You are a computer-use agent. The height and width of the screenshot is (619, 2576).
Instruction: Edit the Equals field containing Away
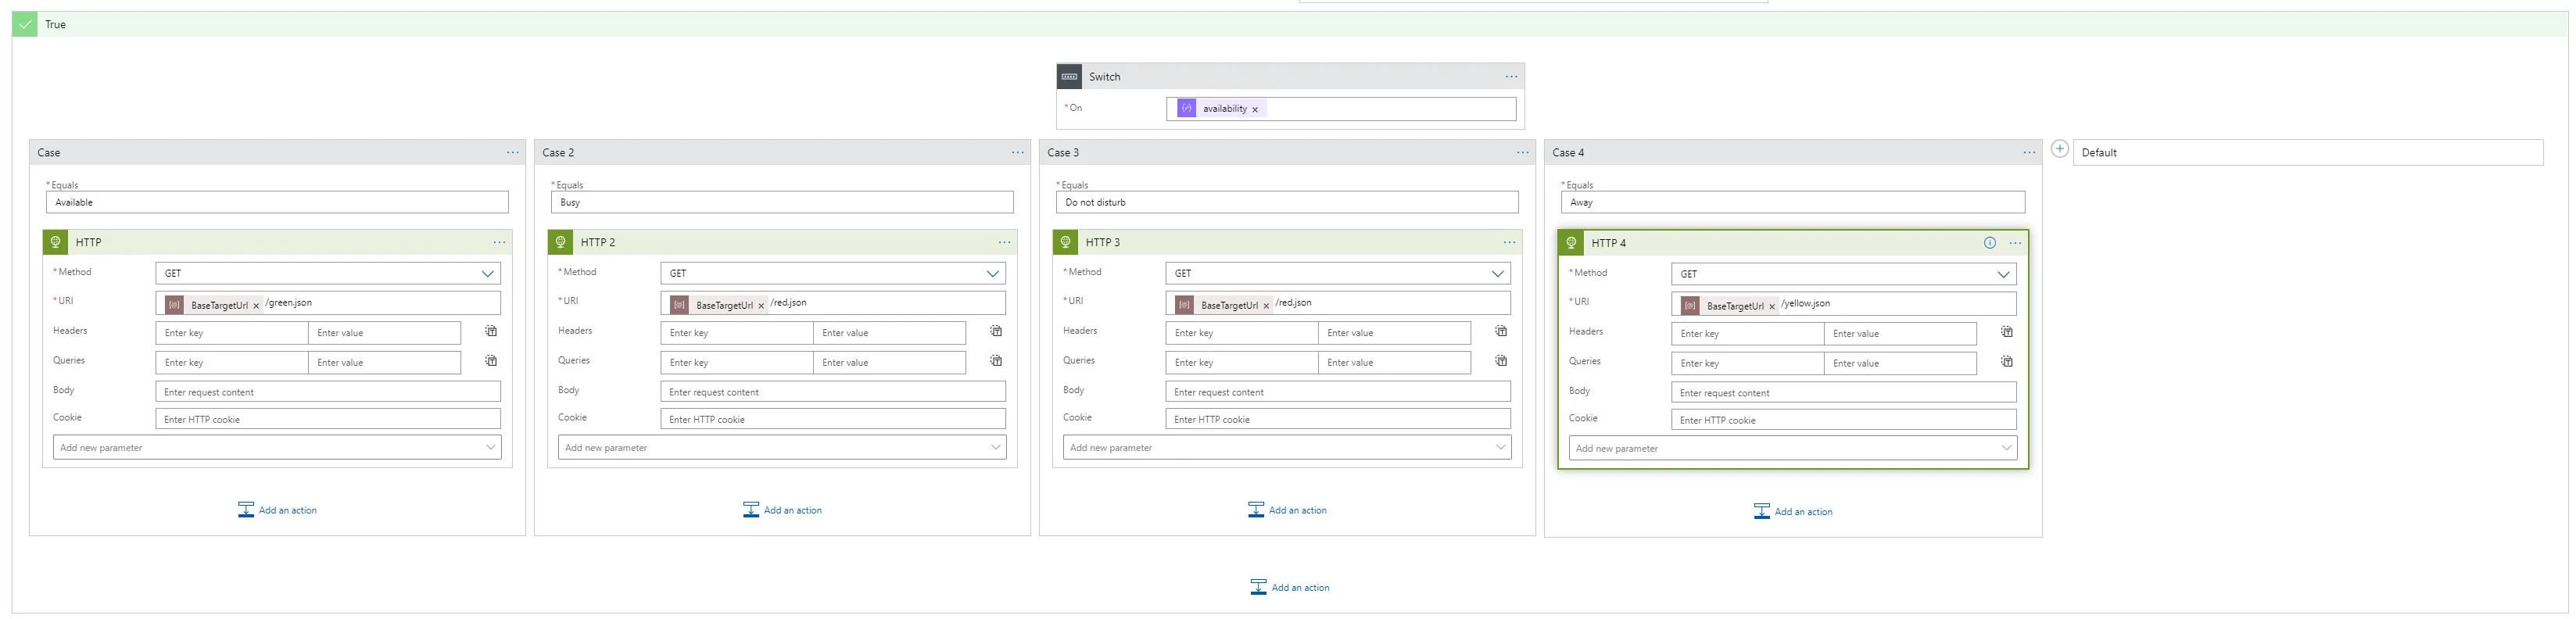pyautogui.click(x=1793, y=203)
